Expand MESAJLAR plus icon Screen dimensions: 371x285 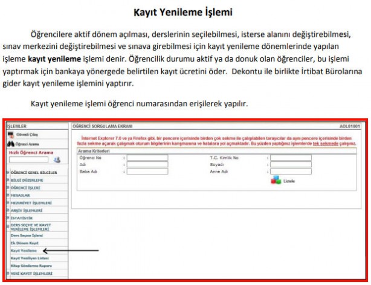[x=8, y=196]
